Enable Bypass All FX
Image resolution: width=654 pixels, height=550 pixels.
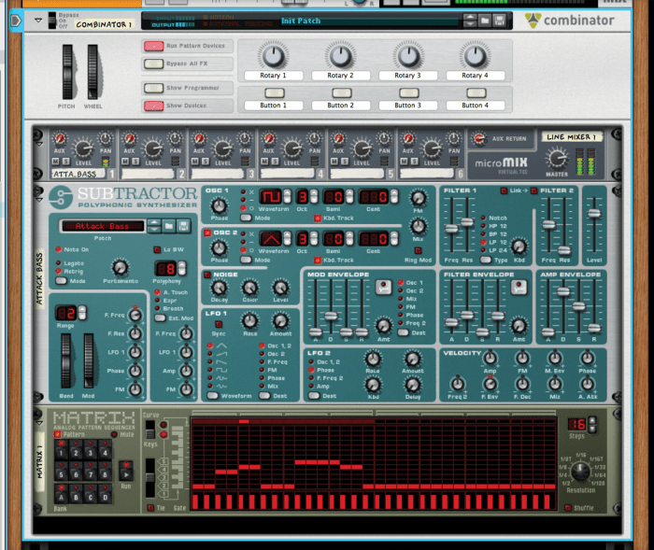[153, 63]
